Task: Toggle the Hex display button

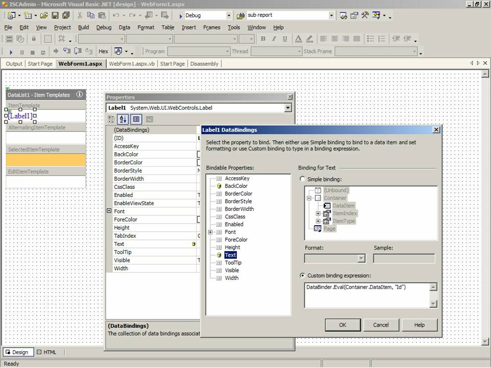Action: click(x=103, y=52)
